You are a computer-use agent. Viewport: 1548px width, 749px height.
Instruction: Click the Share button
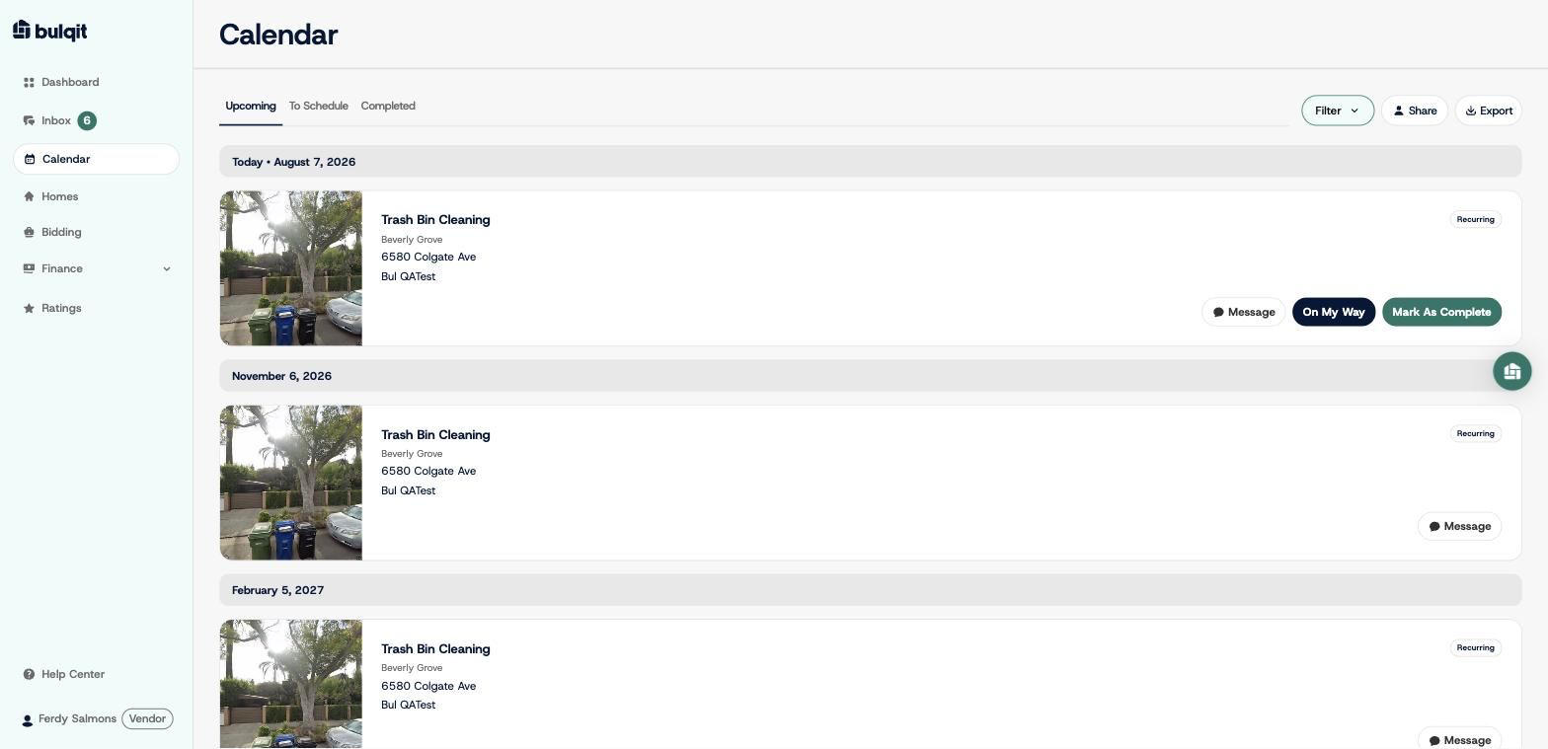point(1414,111)
